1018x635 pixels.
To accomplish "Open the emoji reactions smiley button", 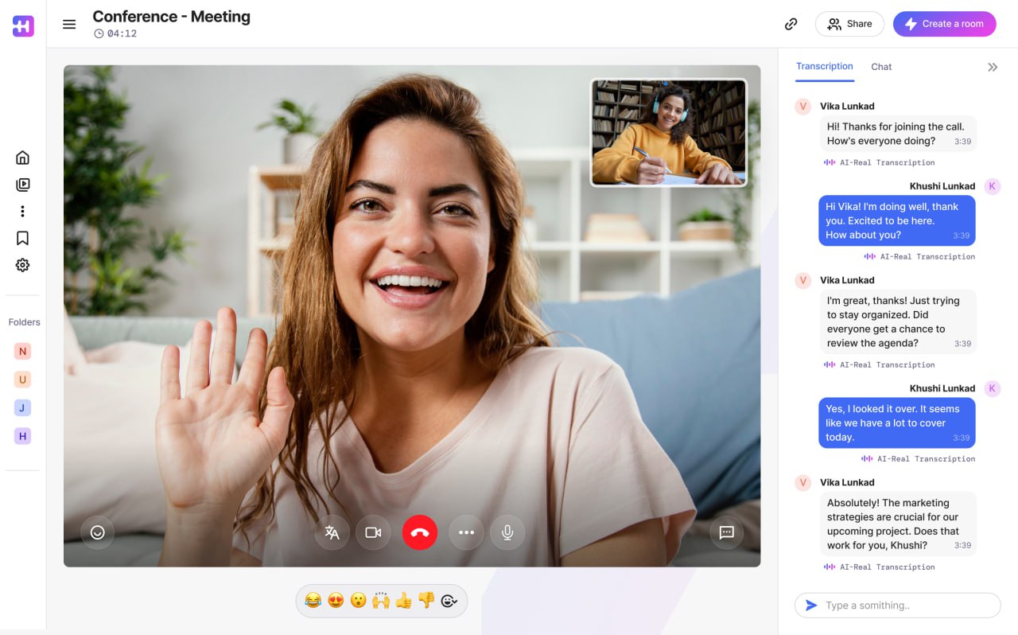I will (x=98, y=532).
